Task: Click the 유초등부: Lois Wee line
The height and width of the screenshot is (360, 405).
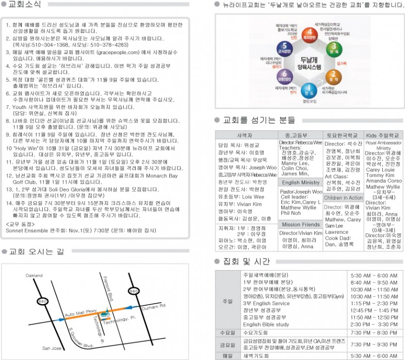Action: point(241,197)
